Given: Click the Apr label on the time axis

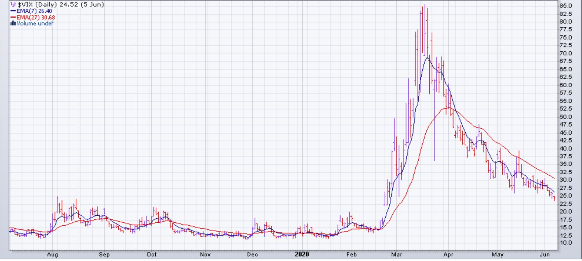Looking at the screenshot, I should pos(448,255).
